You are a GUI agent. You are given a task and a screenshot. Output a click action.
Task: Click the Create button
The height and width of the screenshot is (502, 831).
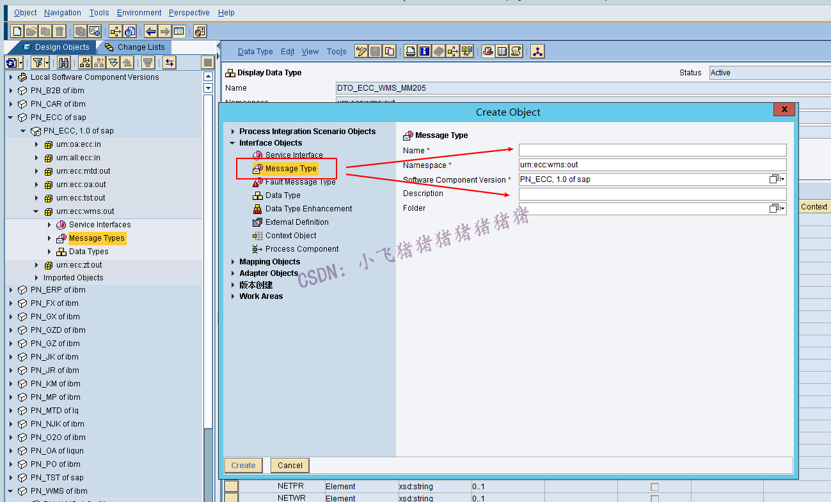coord(243,466)
